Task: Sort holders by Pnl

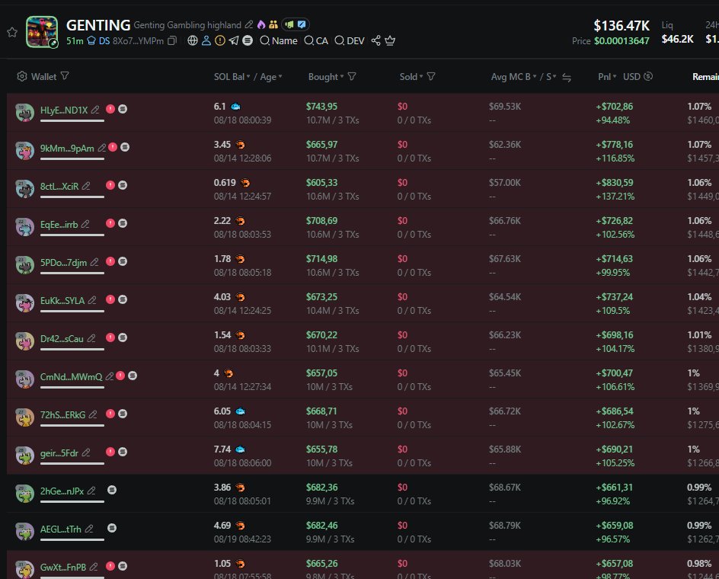Action: (607, 77)
